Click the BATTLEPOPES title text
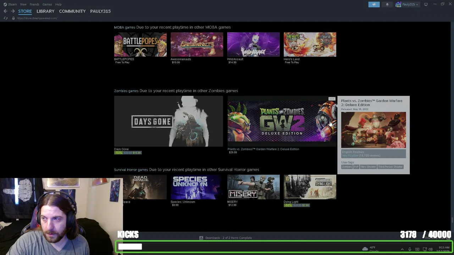The width and height of the screenshot is (454, 255). pos(124,59)
